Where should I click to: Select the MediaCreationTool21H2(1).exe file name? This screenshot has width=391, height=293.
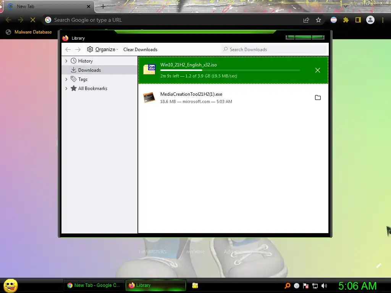[191, 94]
